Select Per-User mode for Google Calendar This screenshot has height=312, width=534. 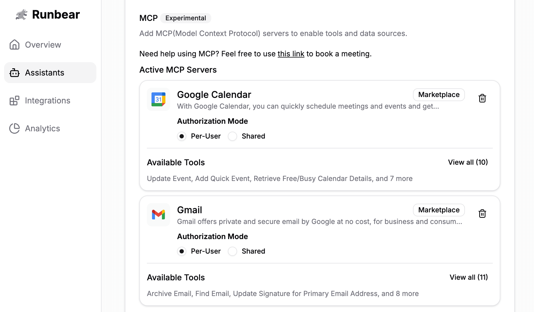(182, 136)
